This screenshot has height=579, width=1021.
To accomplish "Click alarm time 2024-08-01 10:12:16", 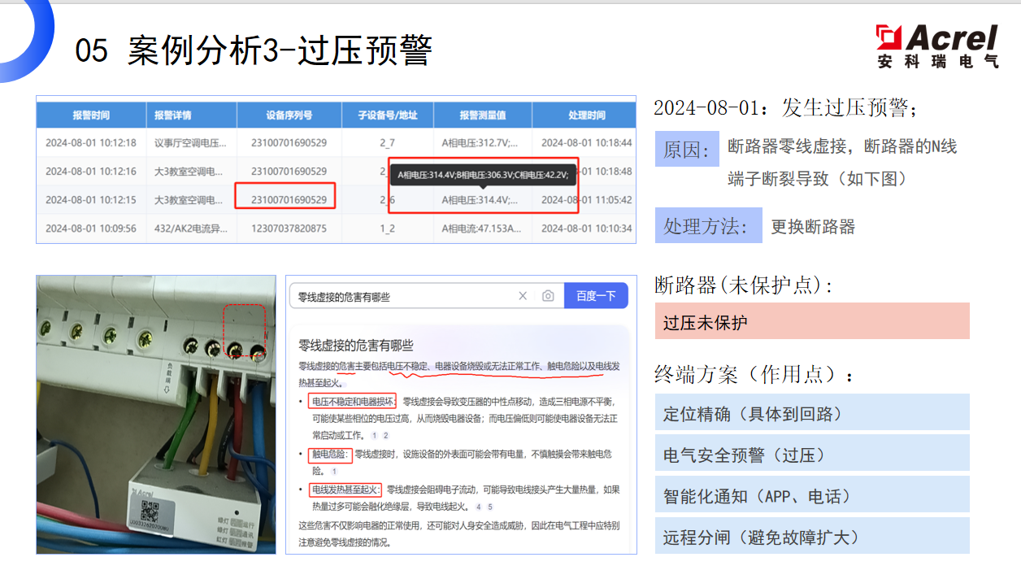I will [x=91, y=171].
